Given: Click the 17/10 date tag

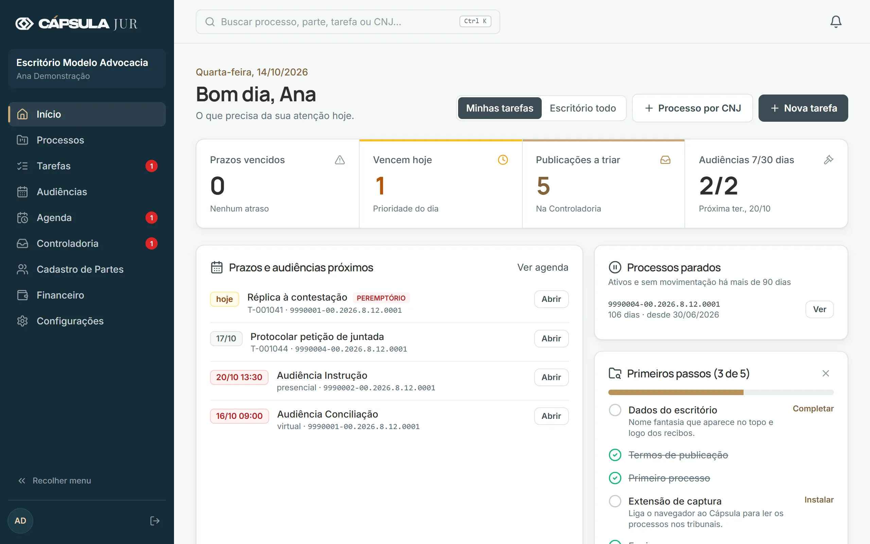Looking at the screenshot, I should coord(226,339).
